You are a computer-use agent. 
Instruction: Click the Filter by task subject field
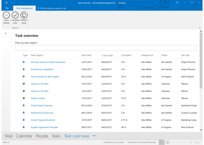[x=106, y=48]
